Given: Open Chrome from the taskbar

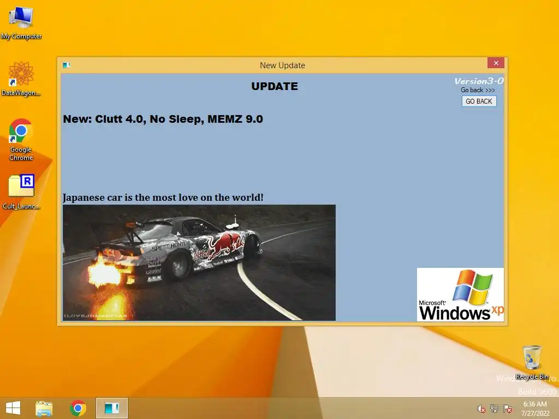Looking at the screenshot, I should click(x=78, y=408).
